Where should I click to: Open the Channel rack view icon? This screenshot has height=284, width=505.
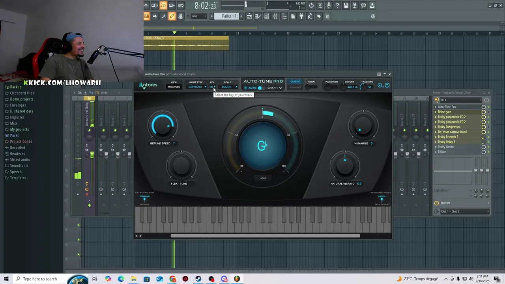(266, 16)
